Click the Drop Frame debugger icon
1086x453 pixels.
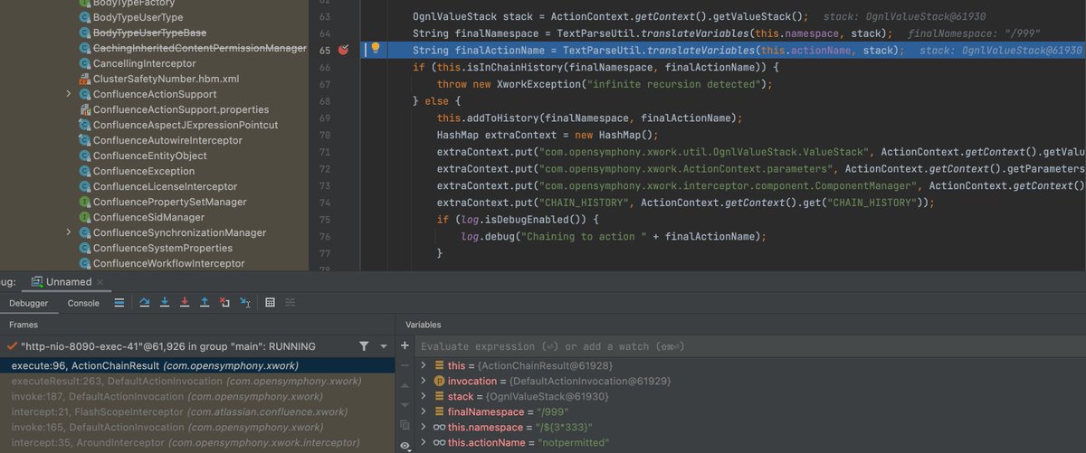tap(225, 303)
